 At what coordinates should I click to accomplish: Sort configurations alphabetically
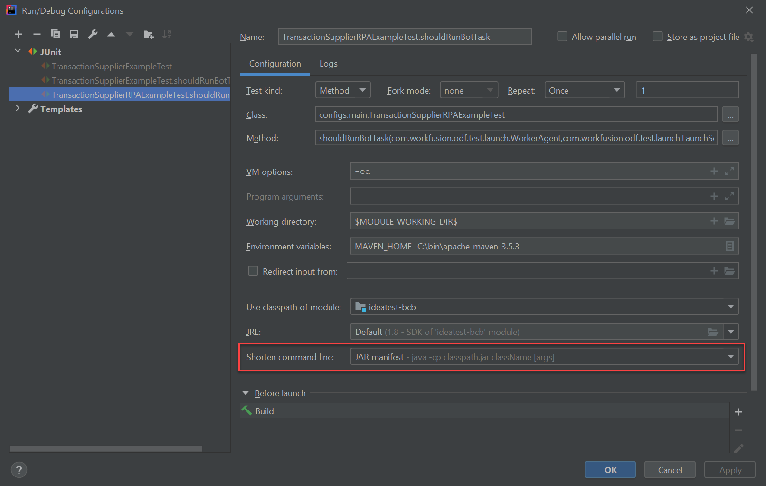[x=167, y=34]
